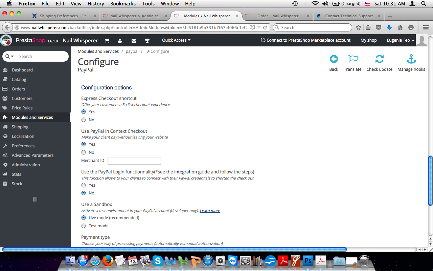Image resolution: width=433 pixels, height=271 pixels.
Task: Open the Firefox hamburger menu
Action: coord(426,27)
